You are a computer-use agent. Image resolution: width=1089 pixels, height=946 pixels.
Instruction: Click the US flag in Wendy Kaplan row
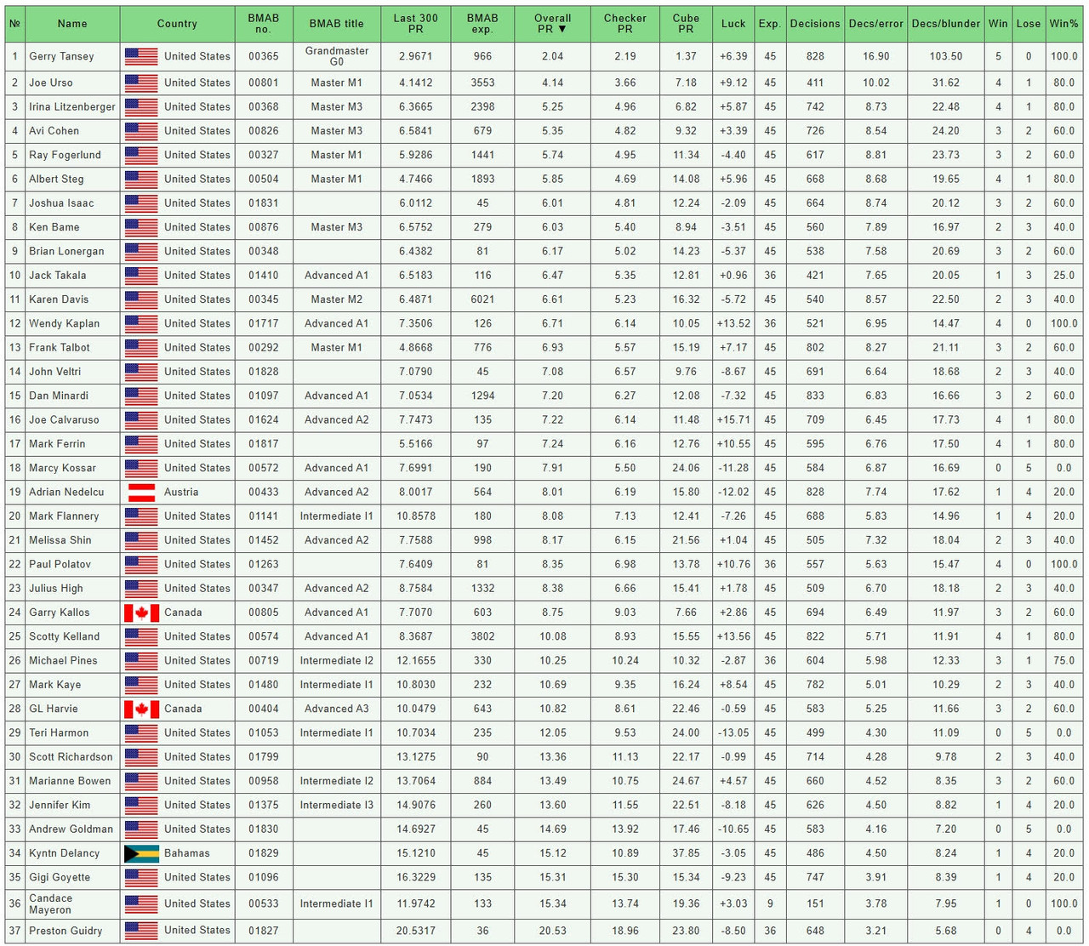click(x=141, y=324)
